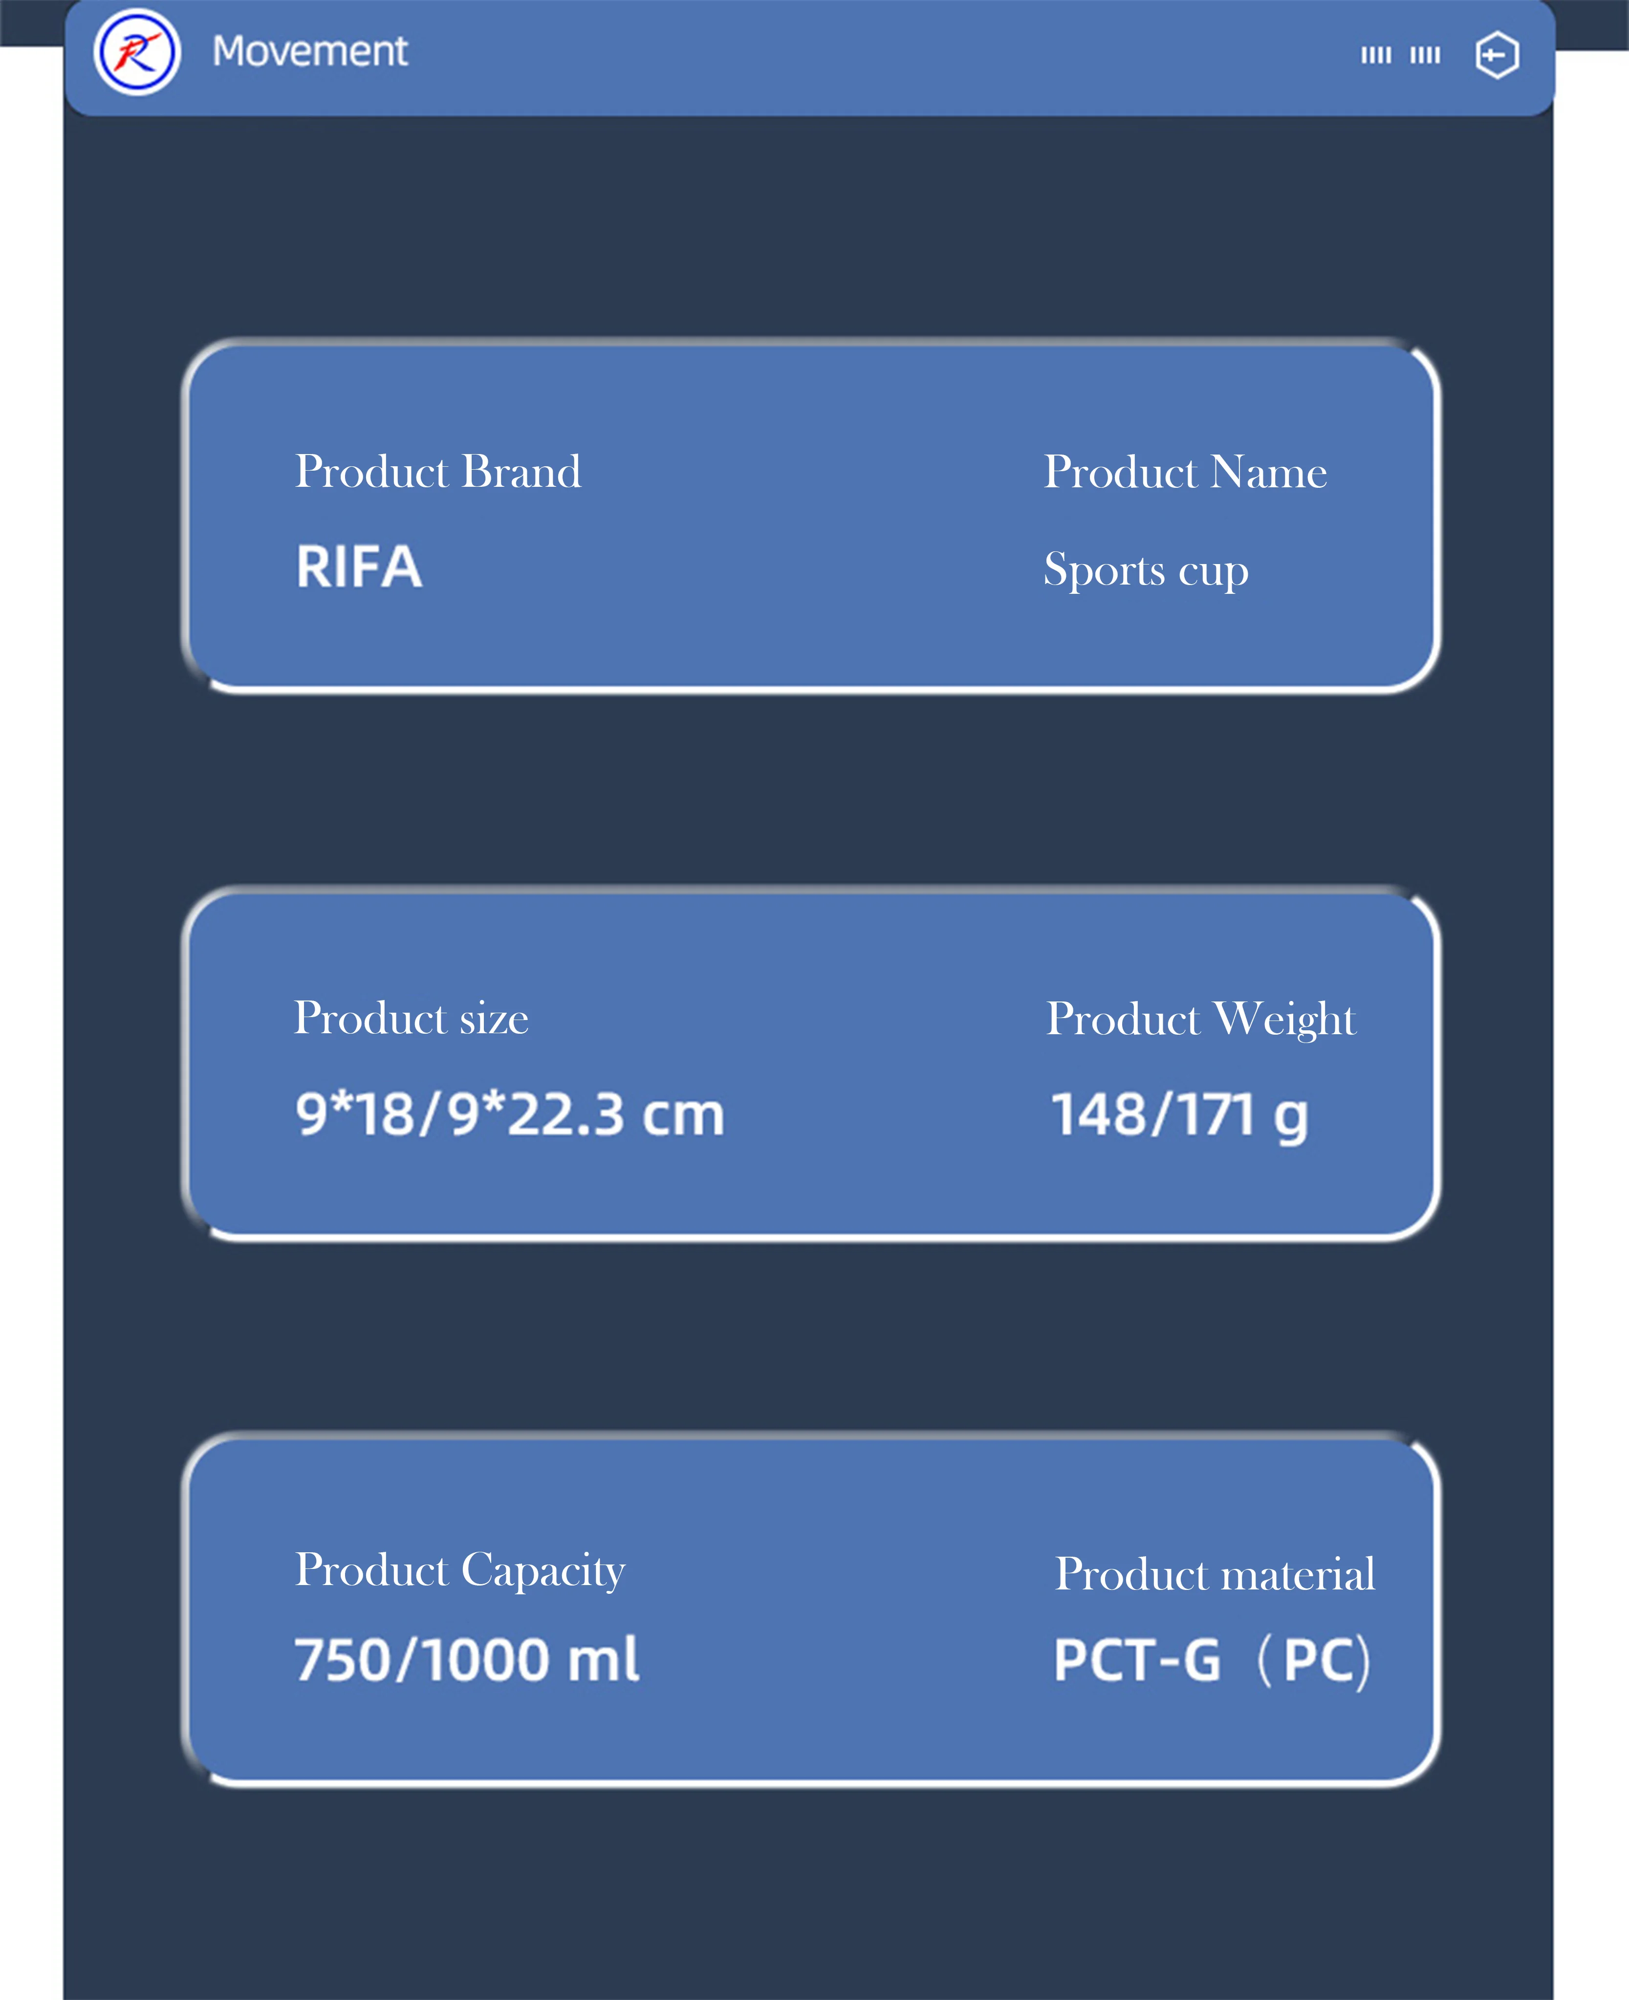Click the hexagon icon in the header
1629x2000 pixels.
(1496, 55)
